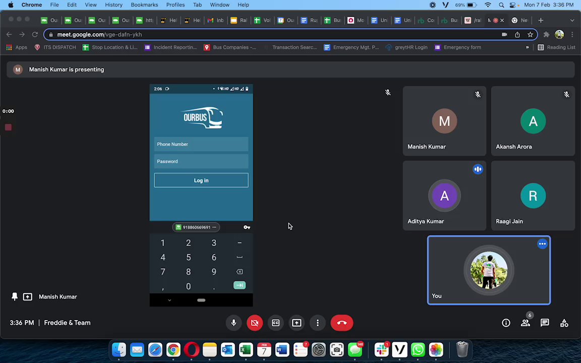Click the Present now button
The width and height of the screenshot is (581, 363).
click(297, 323)
